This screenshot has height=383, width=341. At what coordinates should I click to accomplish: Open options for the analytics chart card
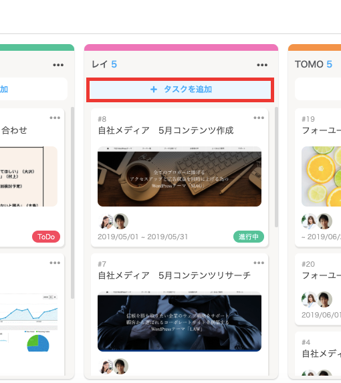(55, 263)
